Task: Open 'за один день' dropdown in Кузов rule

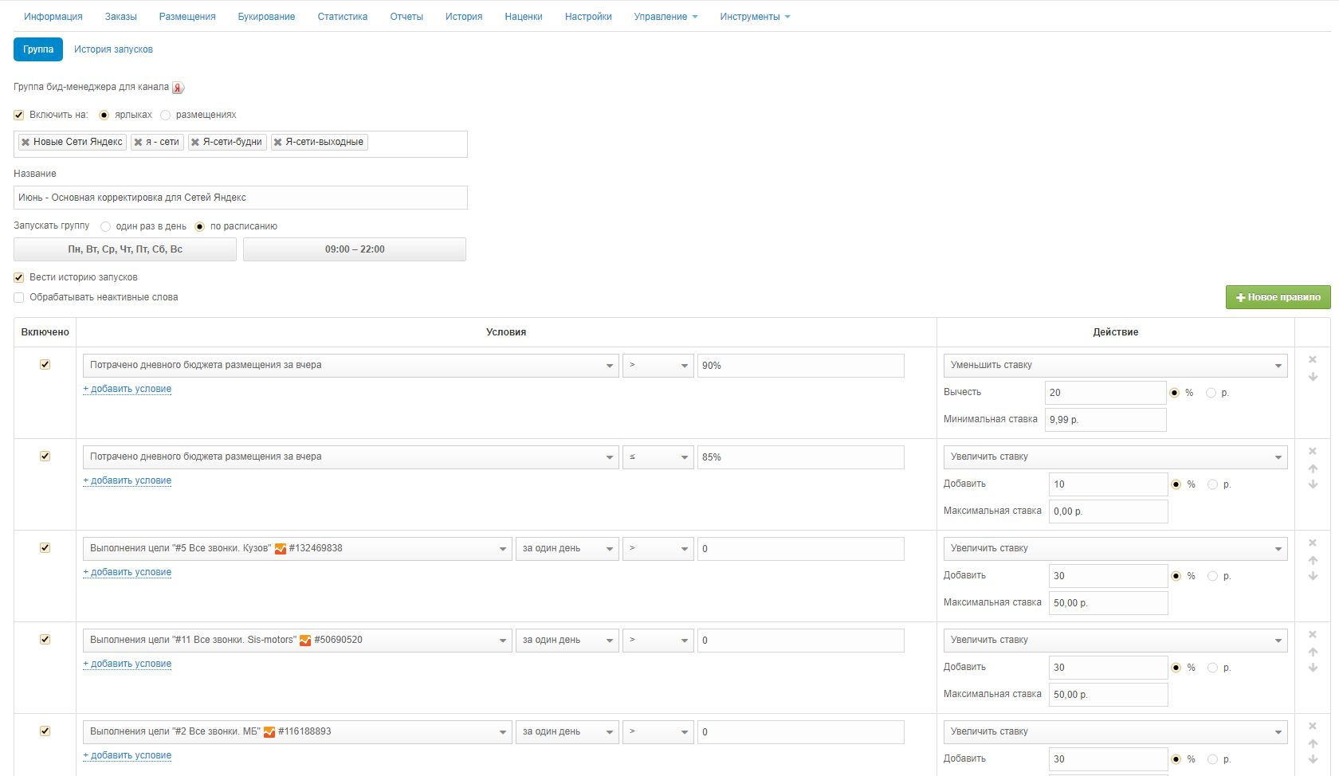Action: (x=567, y=549)
